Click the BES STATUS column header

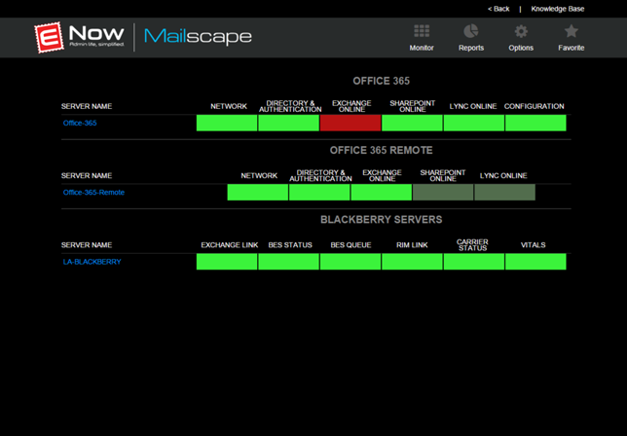[290, 245]
